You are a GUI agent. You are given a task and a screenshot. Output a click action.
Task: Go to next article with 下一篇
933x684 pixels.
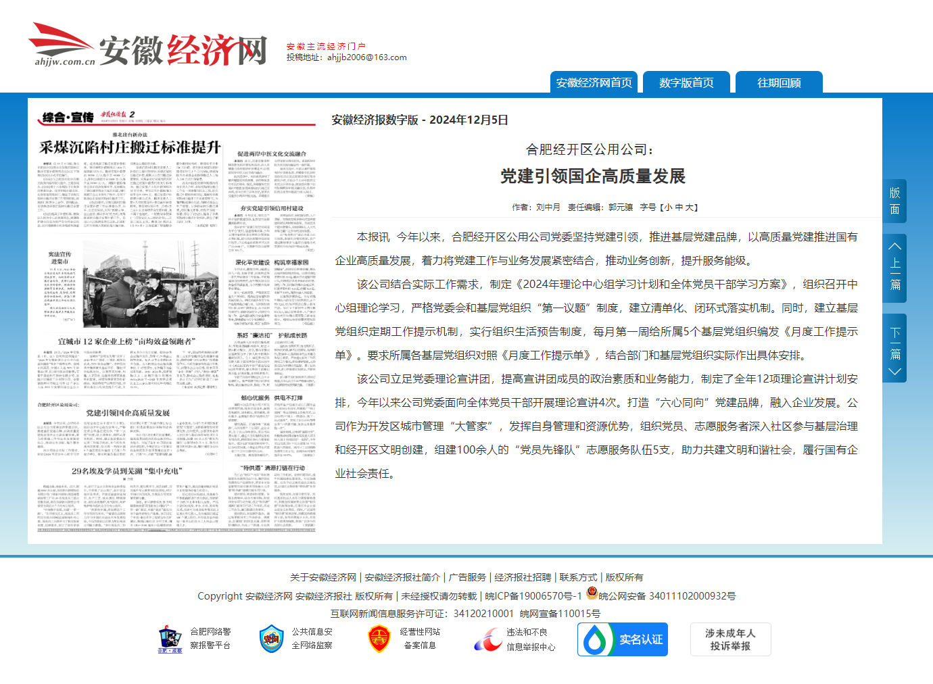(x=894, y=347)
